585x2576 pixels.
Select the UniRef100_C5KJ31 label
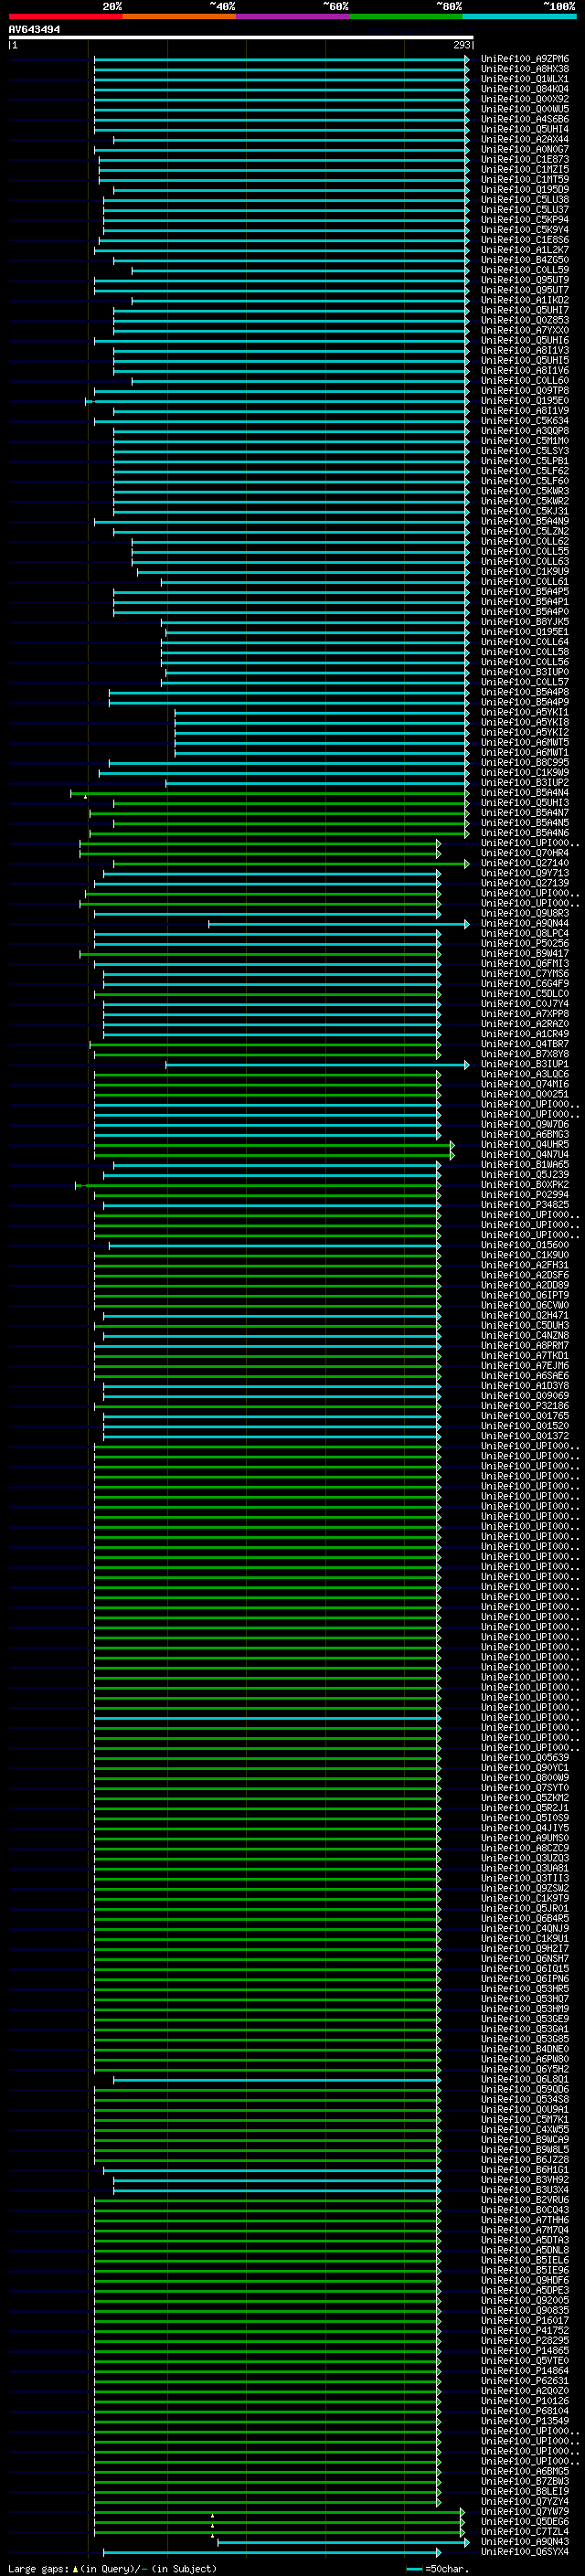pyautogui.click(x=524, y=511)
